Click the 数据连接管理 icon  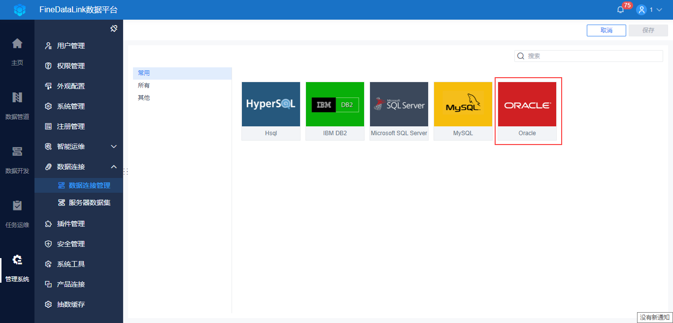62,185
